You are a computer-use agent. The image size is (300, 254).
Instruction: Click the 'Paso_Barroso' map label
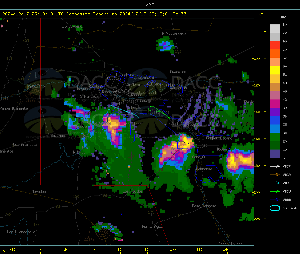tap(204, 206)
